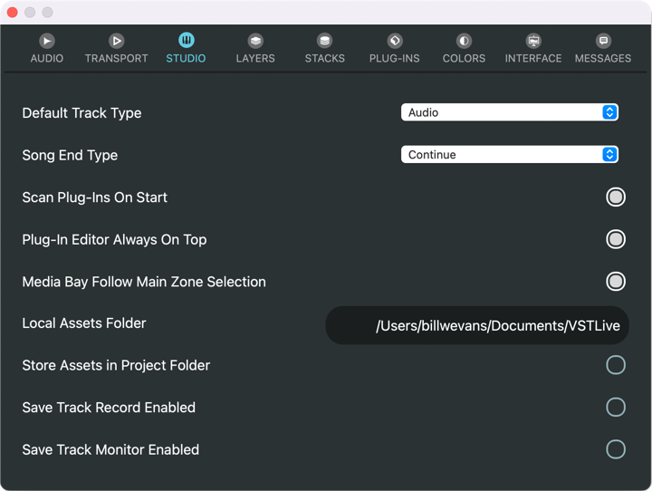Open the Plug-Ins settings icon

[394, 41]
